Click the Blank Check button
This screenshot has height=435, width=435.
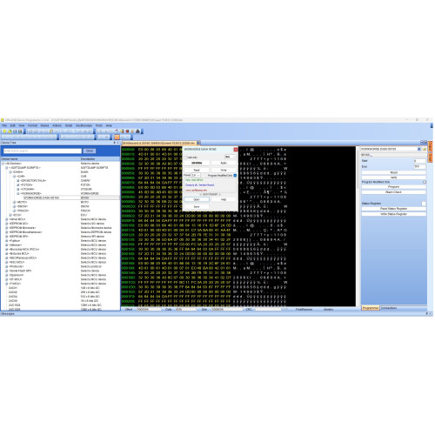click(x=394, y=192)
